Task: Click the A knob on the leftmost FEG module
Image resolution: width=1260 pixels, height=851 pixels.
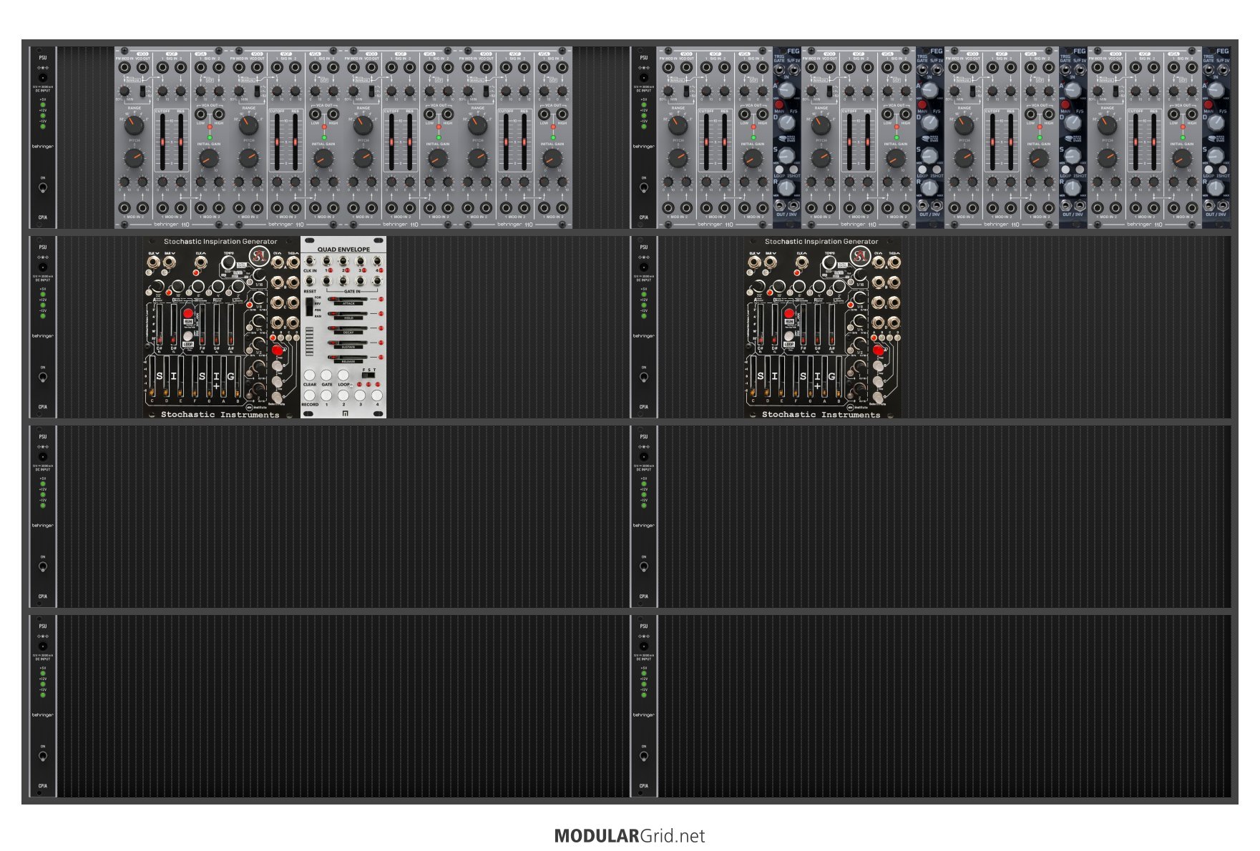Action: (786, 90)
